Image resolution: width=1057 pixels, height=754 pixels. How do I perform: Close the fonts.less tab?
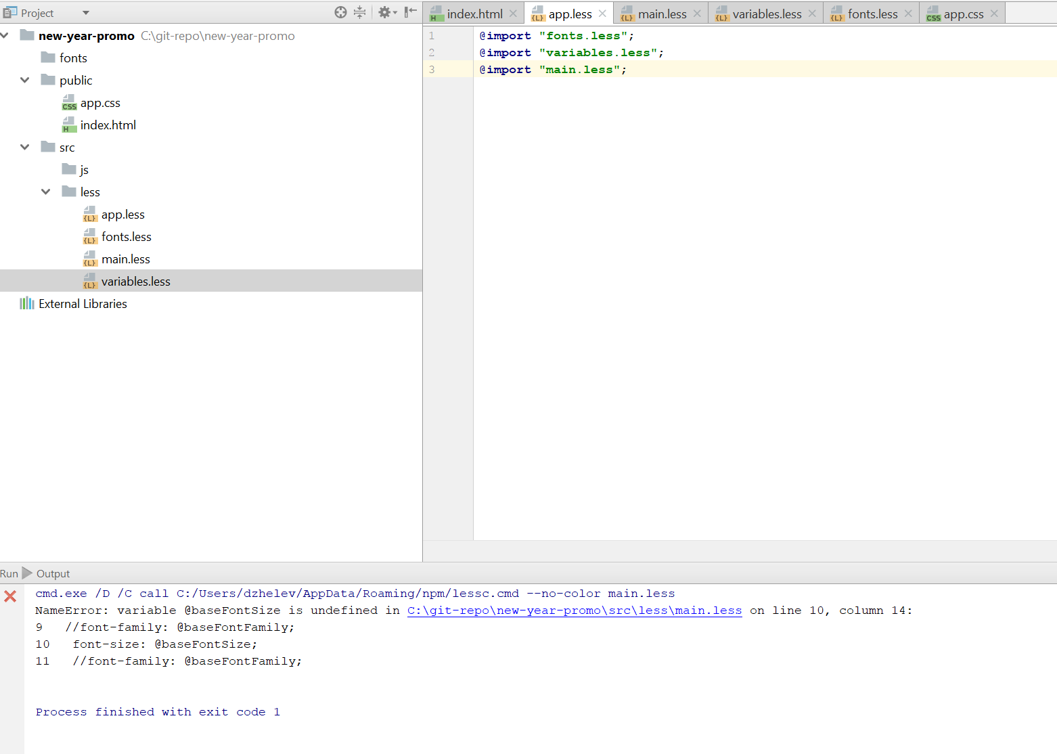tap(908, 14)
